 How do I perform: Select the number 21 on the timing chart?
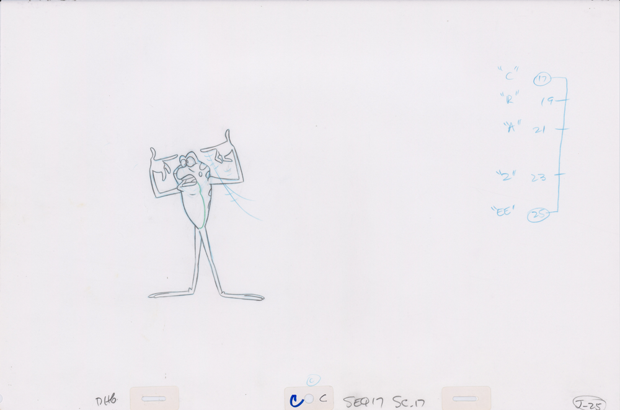tap(539, 129)
